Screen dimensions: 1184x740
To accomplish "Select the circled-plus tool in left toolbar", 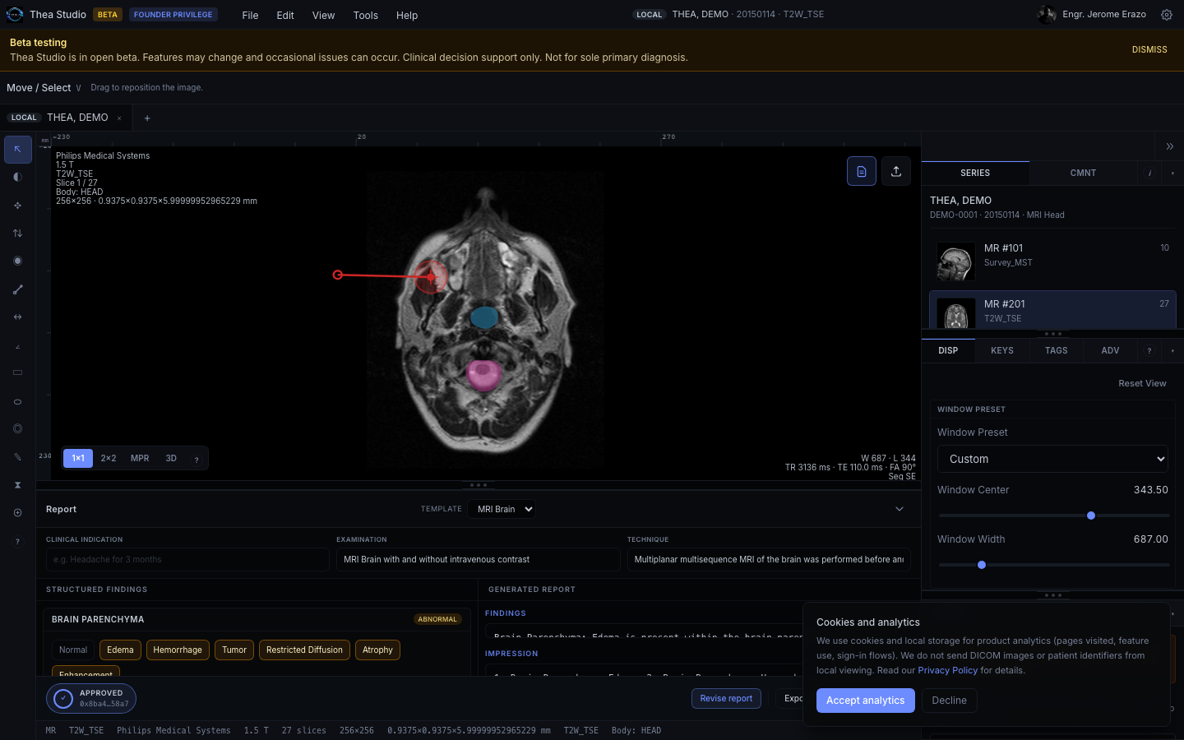I will tap(18, 513).
